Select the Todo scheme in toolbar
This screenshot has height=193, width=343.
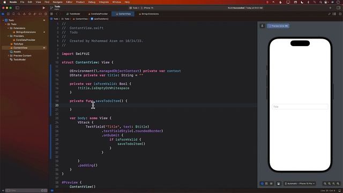coord(134,8)
